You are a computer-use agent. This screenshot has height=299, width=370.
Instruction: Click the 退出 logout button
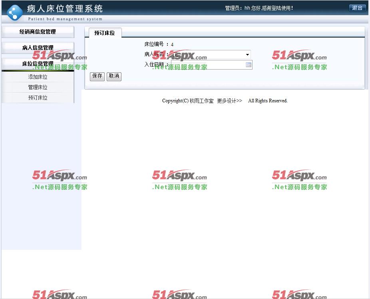(357, 8)
